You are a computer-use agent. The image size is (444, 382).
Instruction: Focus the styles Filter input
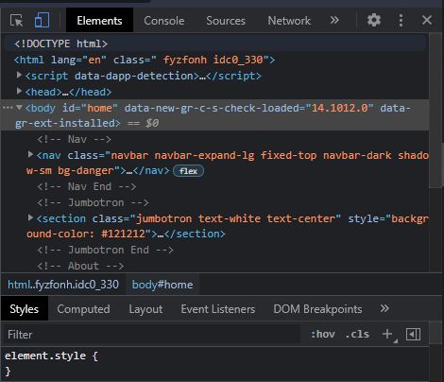[152, 335]
